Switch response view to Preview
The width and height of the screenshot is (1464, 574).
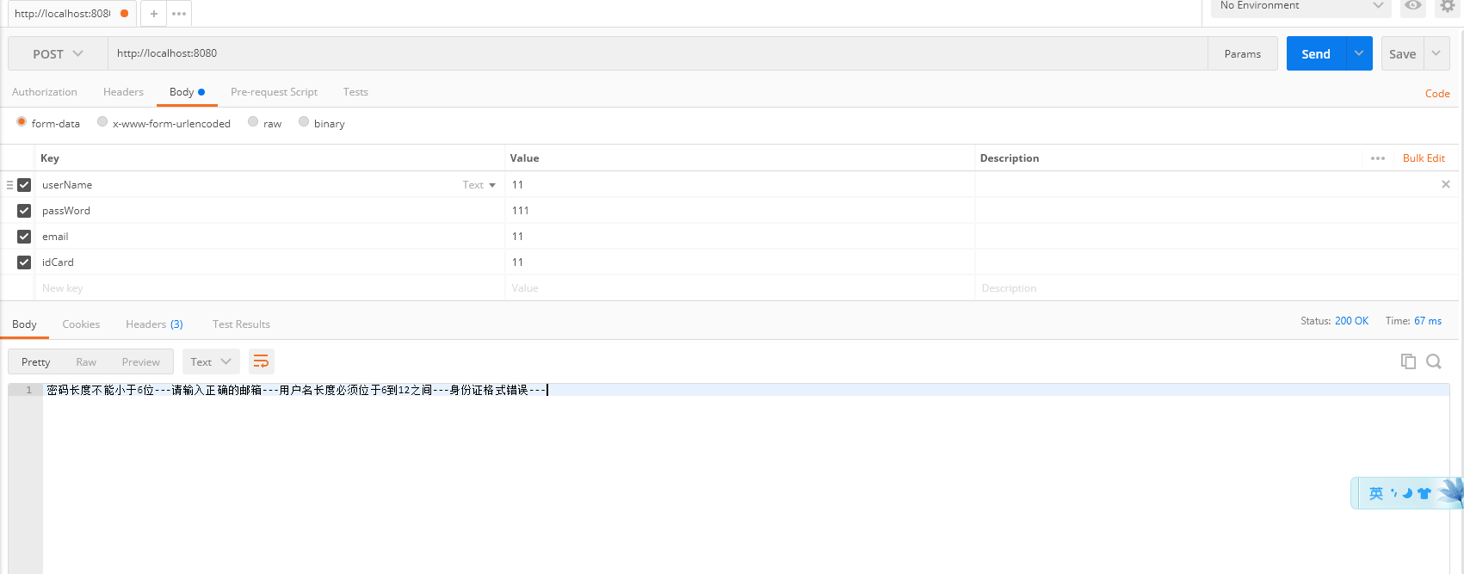coord(140,361)
